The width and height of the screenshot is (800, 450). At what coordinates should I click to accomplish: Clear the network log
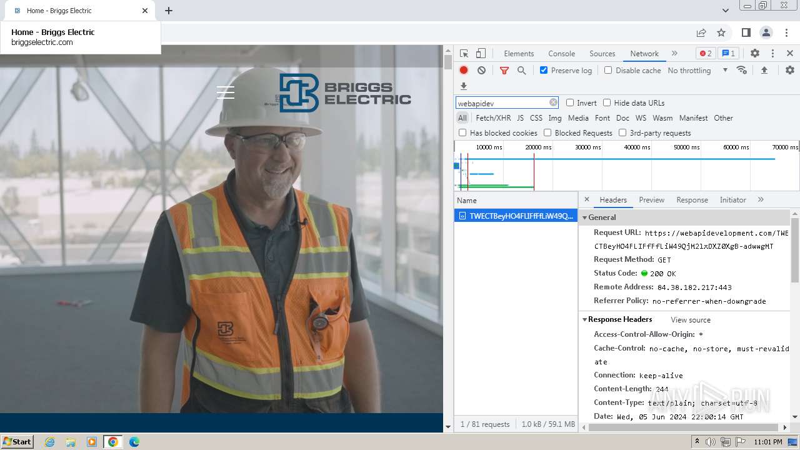(x=481, y=71)
